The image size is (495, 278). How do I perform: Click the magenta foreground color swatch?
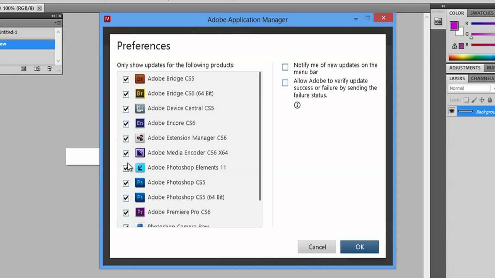pos(454,26)
